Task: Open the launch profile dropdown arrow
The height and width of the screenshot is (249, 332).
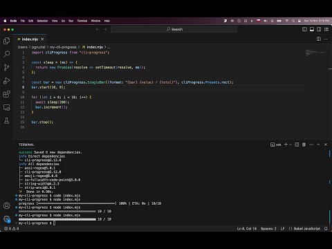Action: pos(290,145)
